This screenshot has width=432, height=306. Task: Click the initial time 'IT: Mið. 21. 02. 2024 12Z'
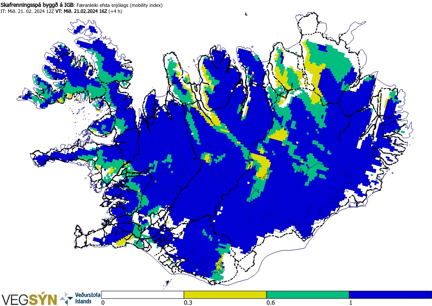(27, 11)
